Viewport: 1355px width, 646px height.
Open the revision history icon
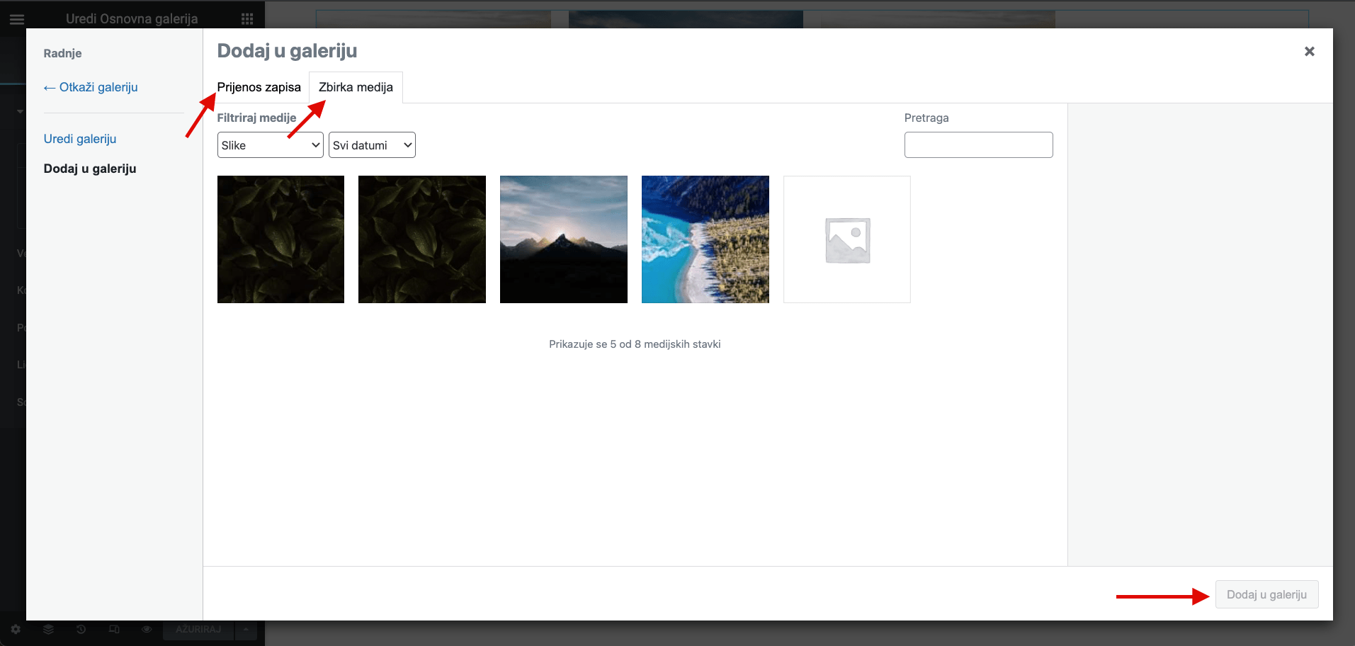(x=81, y=629)
